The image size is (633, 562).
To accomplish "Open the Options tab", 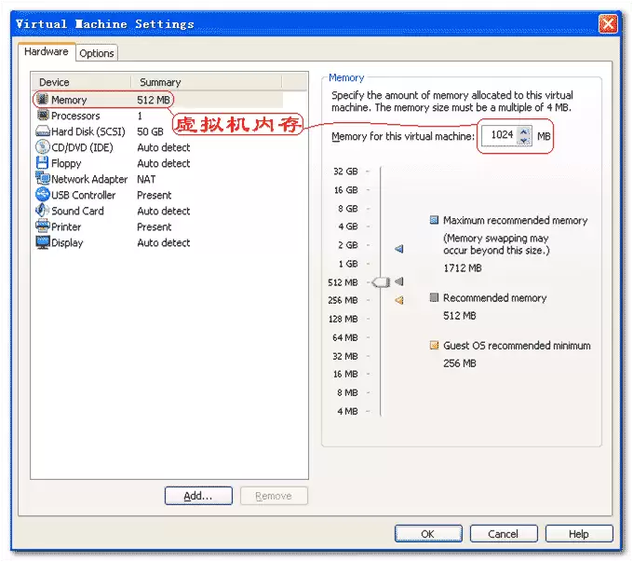I will click(x=97, y=53).
